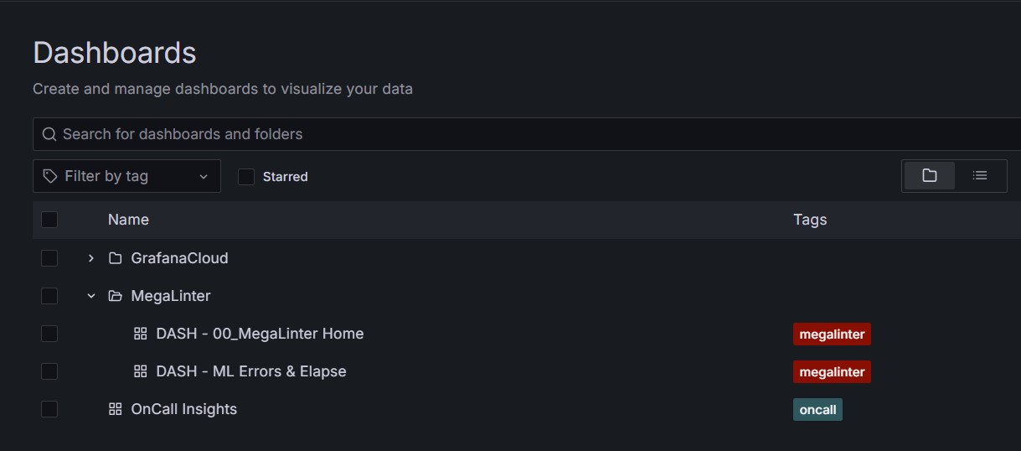Viewport: 1021px width, 451px height.
Task: Open the OnCall Insights dashboard
Action: click(x=184, y=409)
